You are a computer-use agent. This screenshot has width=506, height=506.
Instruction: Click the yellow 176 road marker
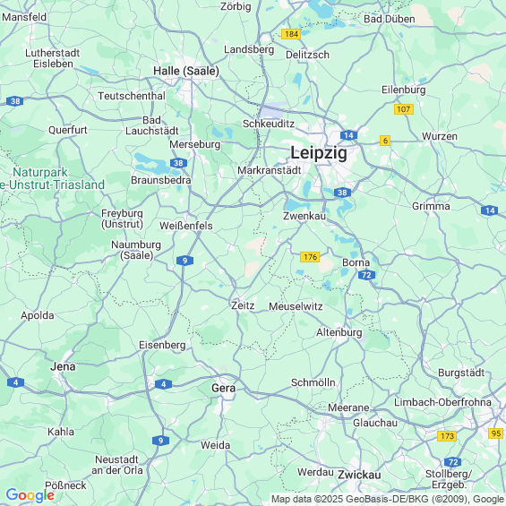(x=310, y=257)
